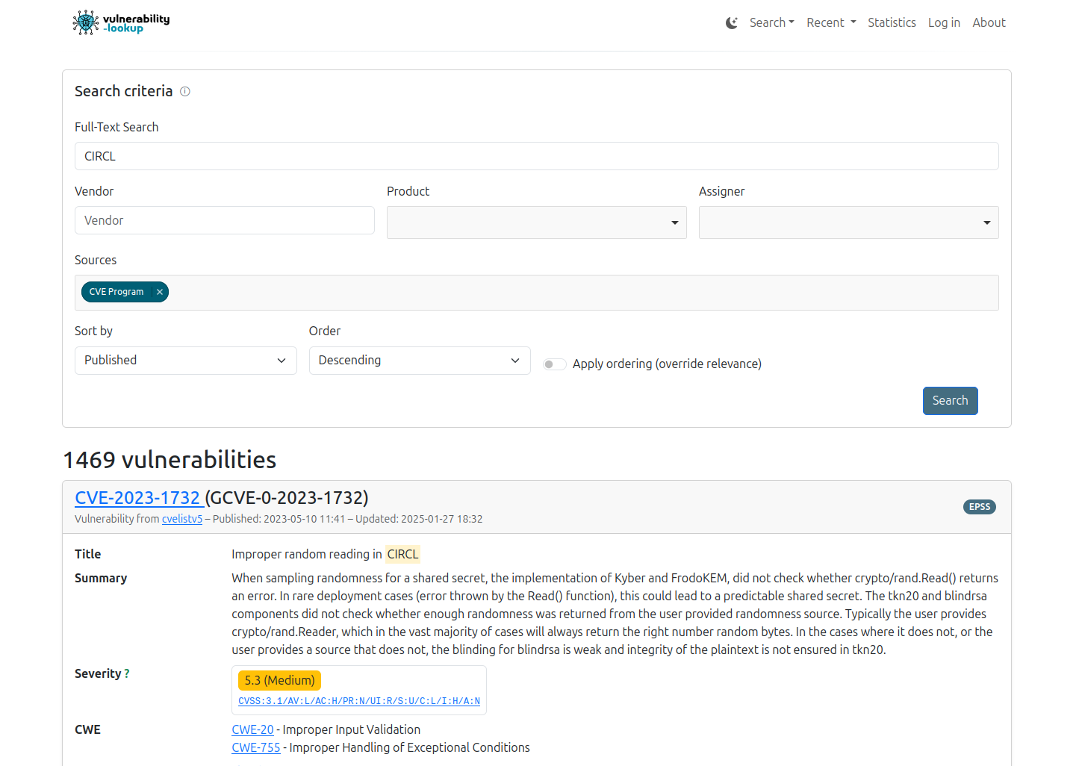Image resolution: width=1079 pixels, height=766 pixels.
Task: Open the CVSS vector string link
Action: click(359, 701)
